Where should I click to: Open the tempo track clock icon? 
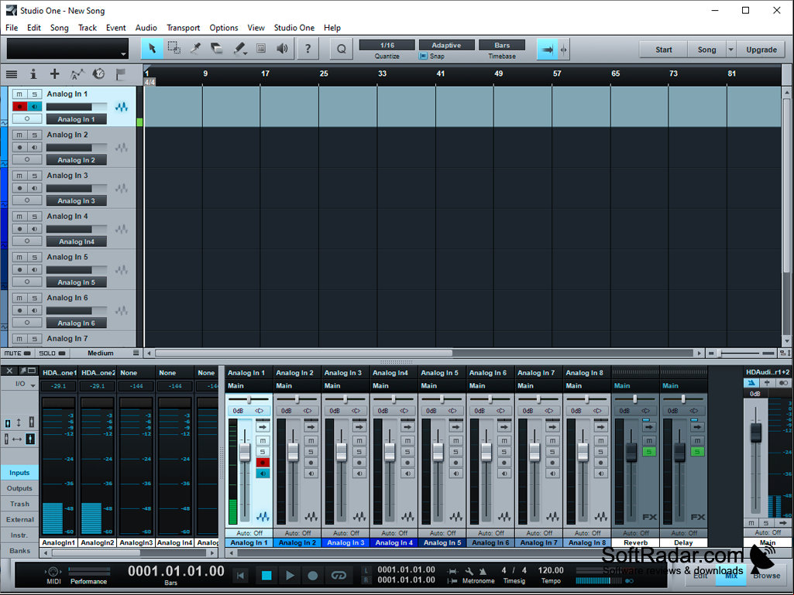click(98, 74)
